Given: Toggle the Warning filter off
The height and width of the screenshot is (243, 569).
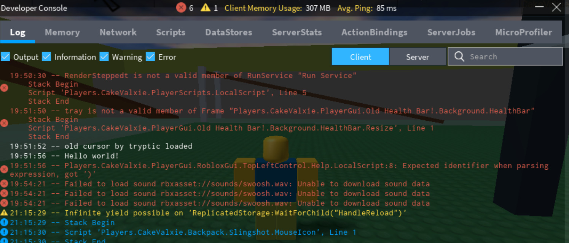Looking at the screenshot, I should (x=104, y=56).
